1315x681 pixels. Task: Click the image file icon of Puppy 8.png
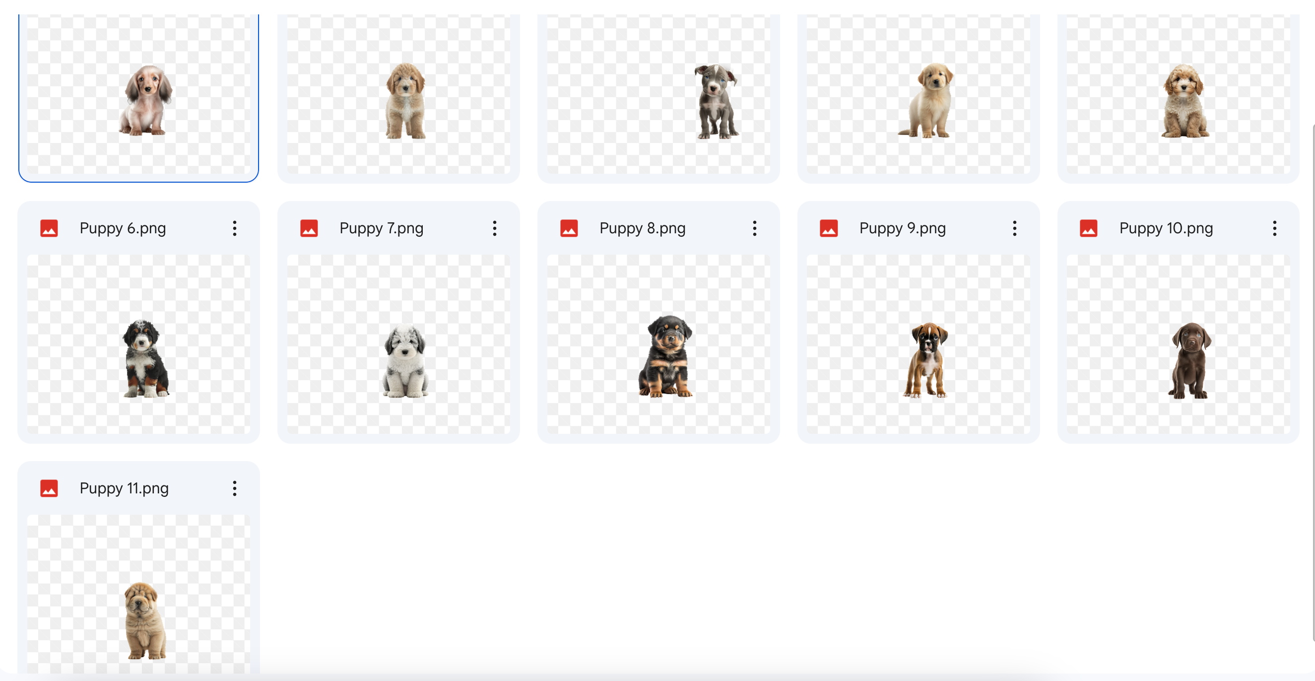[x=569, y=228]
